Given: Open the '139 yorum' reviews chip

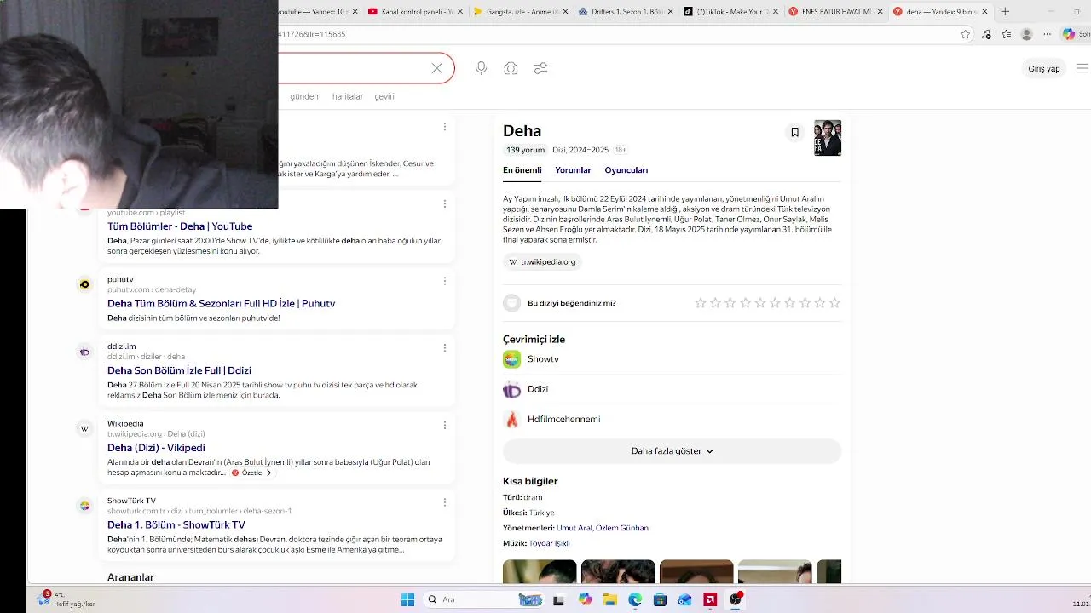Looking at the screenshot, I should pos(525,150).
